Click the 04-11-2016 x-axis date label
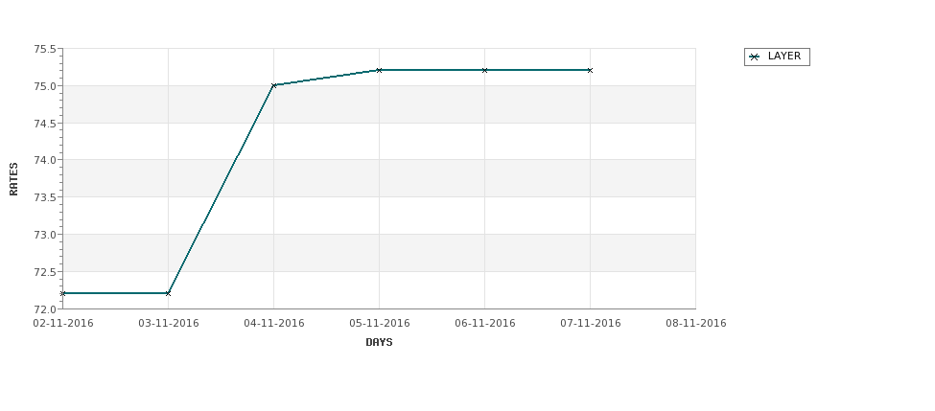 (x=273, y=323)
